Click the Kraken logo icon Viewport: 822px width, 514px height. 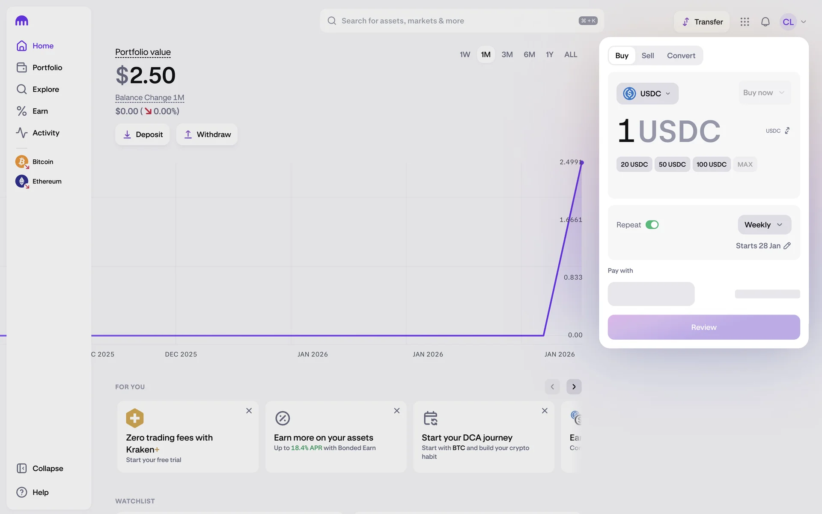tap(22, 21)
